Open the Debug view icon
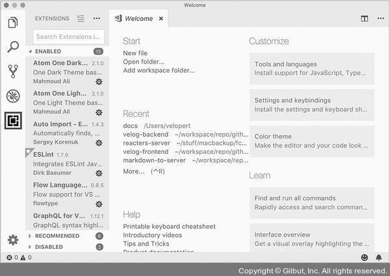This screenshot has width=390, height=276. 13,96
